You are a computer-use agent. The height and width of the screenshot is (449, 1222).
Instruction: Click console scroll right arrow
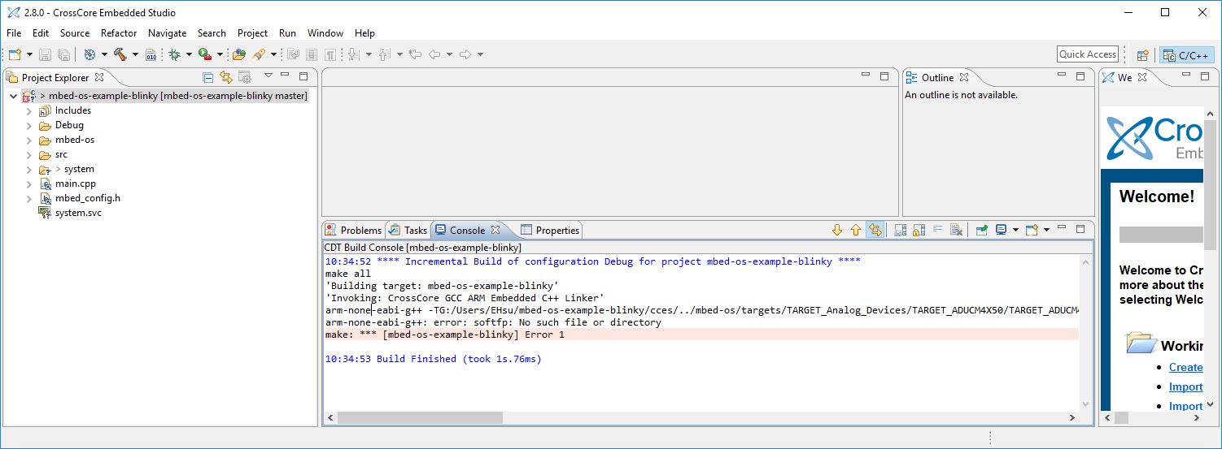click(x=1072, y=417)
